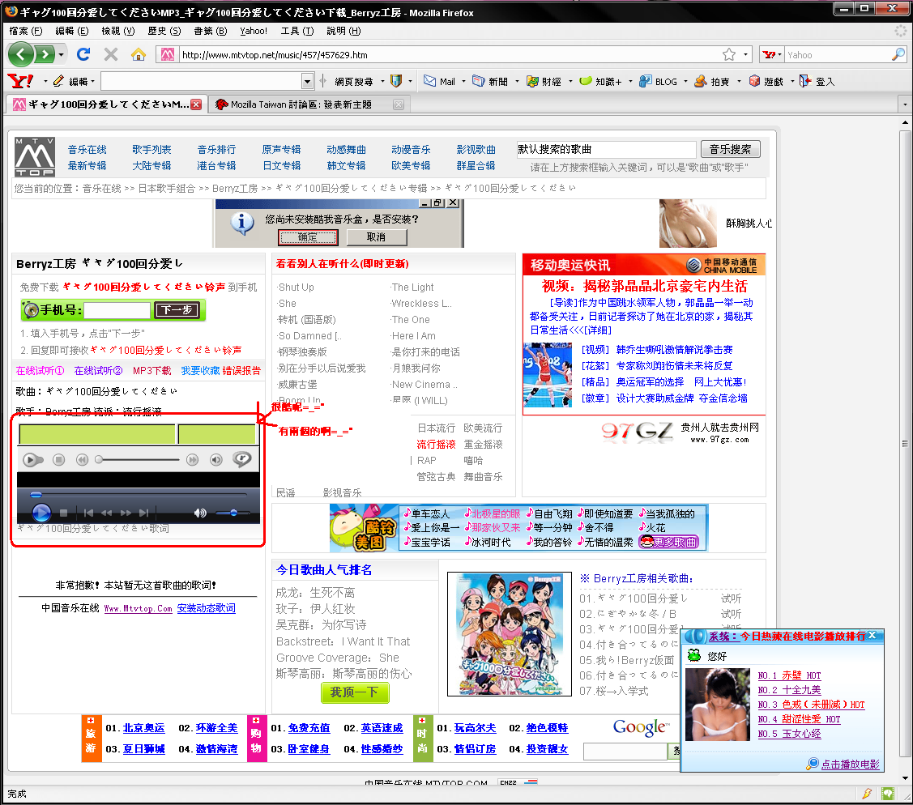Toggle play on the blue Media Player button
Viewport: 913px width, 805px height.
(x=41, y=513)
